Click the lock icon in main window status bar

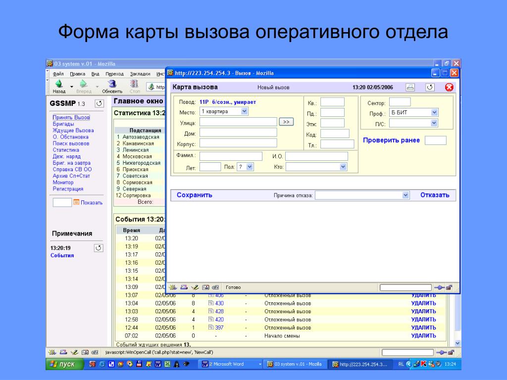[x=451, y=352]
